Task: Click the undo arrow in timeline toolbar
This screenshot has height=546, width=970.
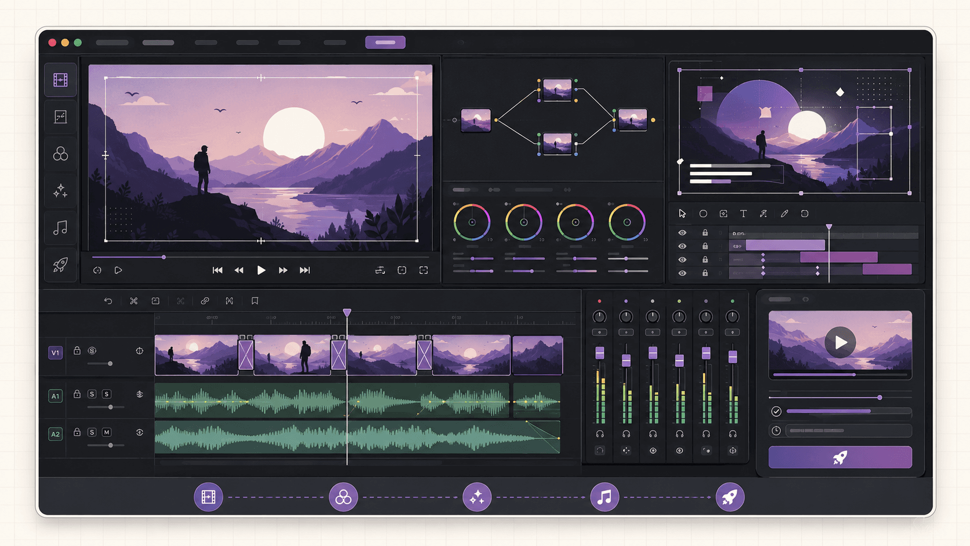Action: click(108, 301)
